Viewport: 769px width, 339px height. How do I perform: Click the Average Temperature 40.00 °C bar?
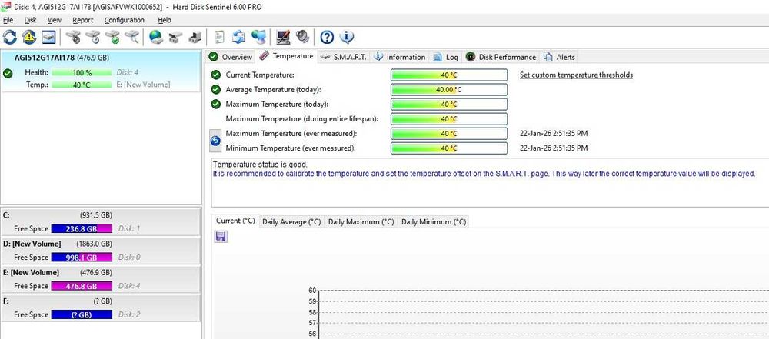point(449,90)
